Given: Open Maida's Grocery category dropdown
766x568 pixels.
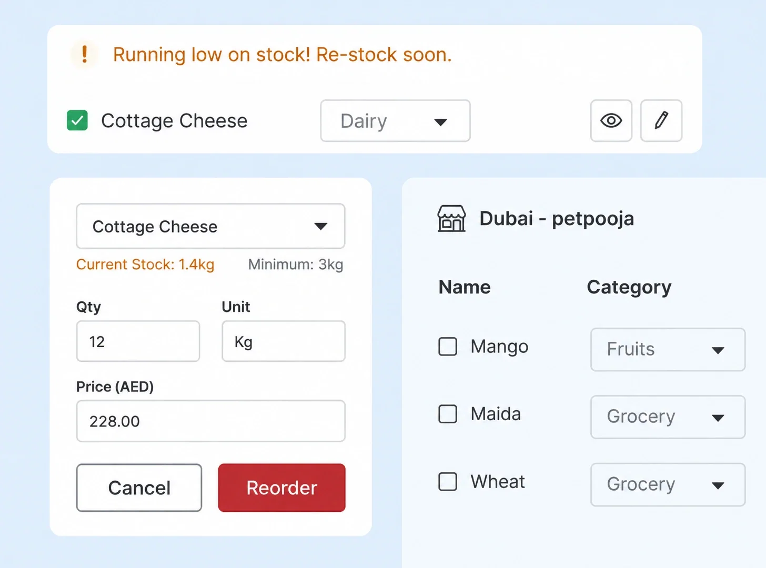Looking at the screenshot, I should (668, 417).
